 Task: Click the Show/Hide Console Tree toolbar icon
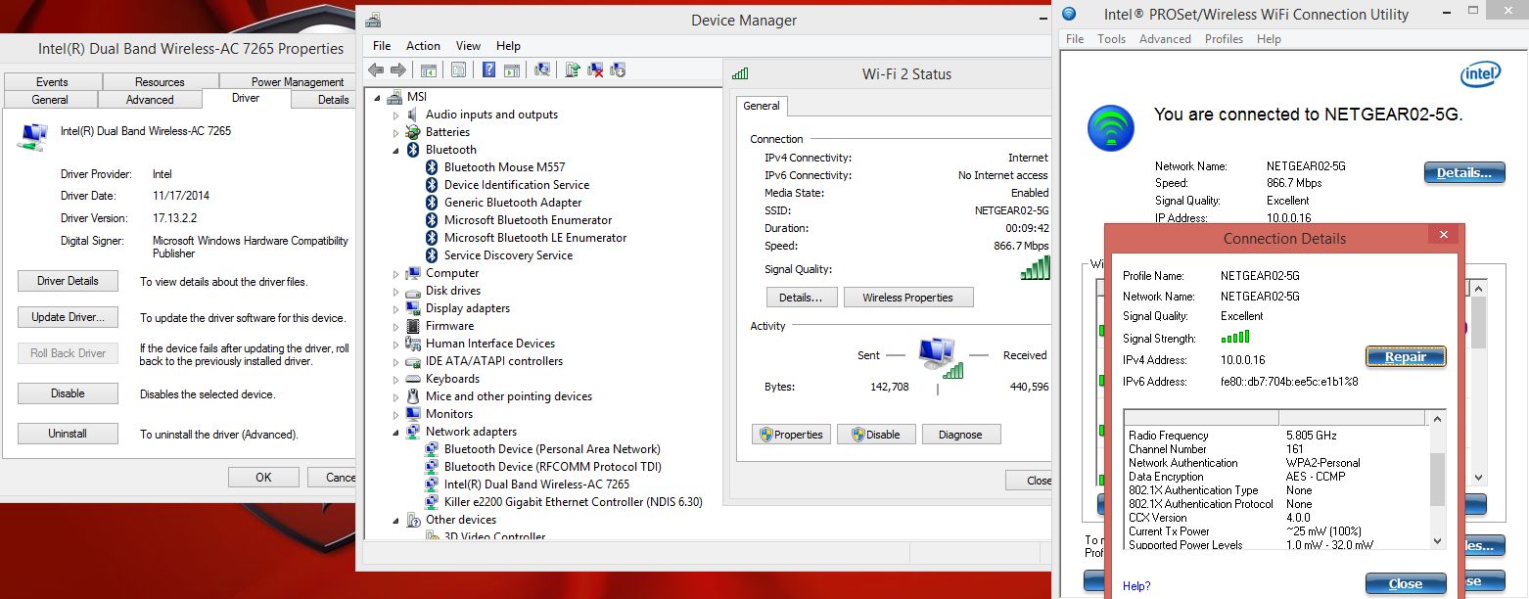[428, 69]
